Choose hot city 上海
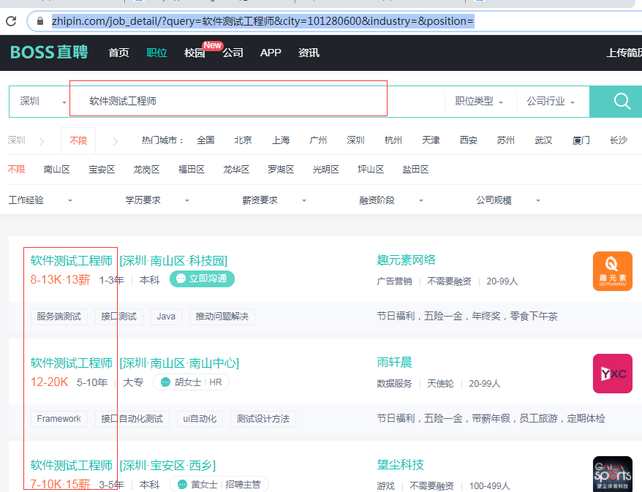 pyautogui.click(x=281, y=140)
